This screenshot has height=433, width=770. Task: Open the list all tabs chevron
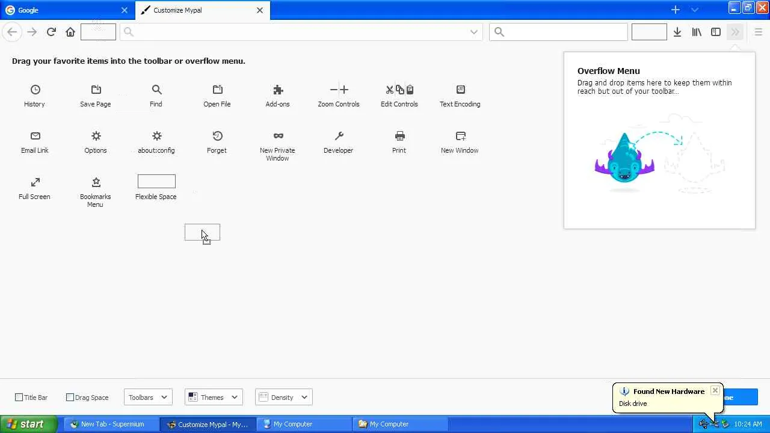pyautogui.click(x=695, y=10)
